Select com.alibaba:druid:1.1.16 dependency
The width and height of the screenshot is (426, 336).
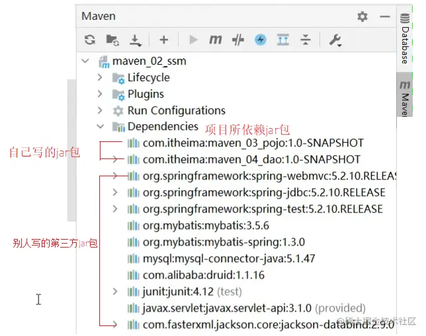pos(204,275)
